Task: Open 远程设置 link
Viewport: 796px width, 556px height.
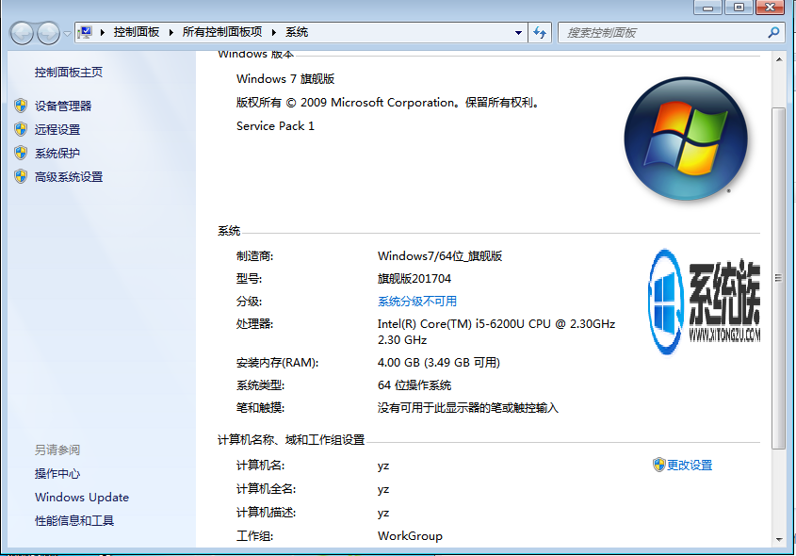Action: tap(57, 129)
